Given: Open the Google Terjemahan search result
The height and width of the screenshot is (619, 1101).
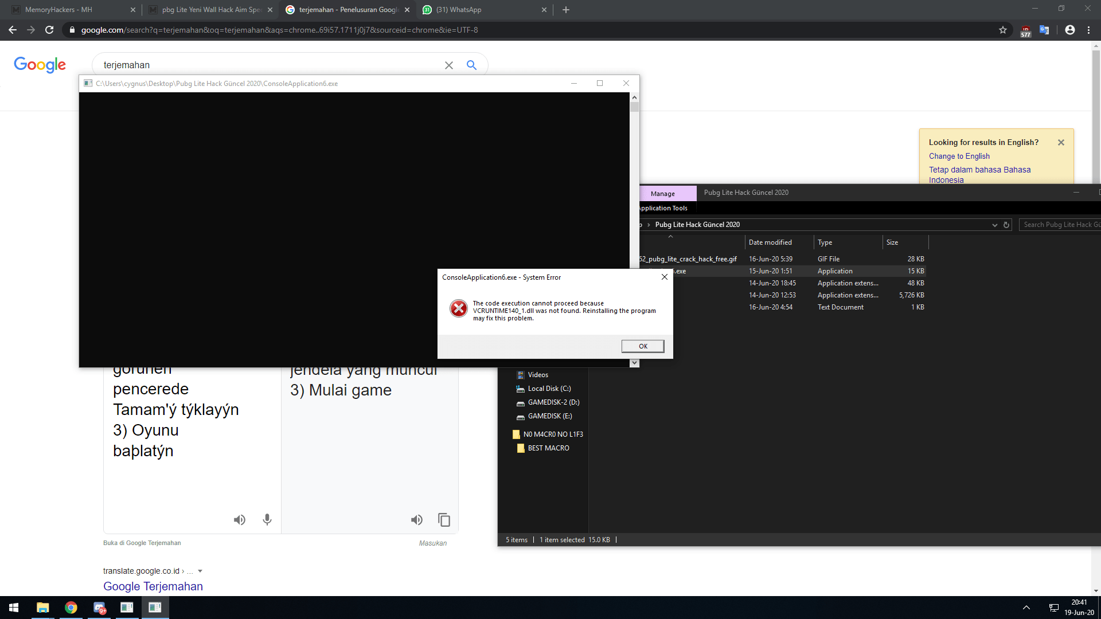Looking at the screenshot, I should [x=153, y=586].
